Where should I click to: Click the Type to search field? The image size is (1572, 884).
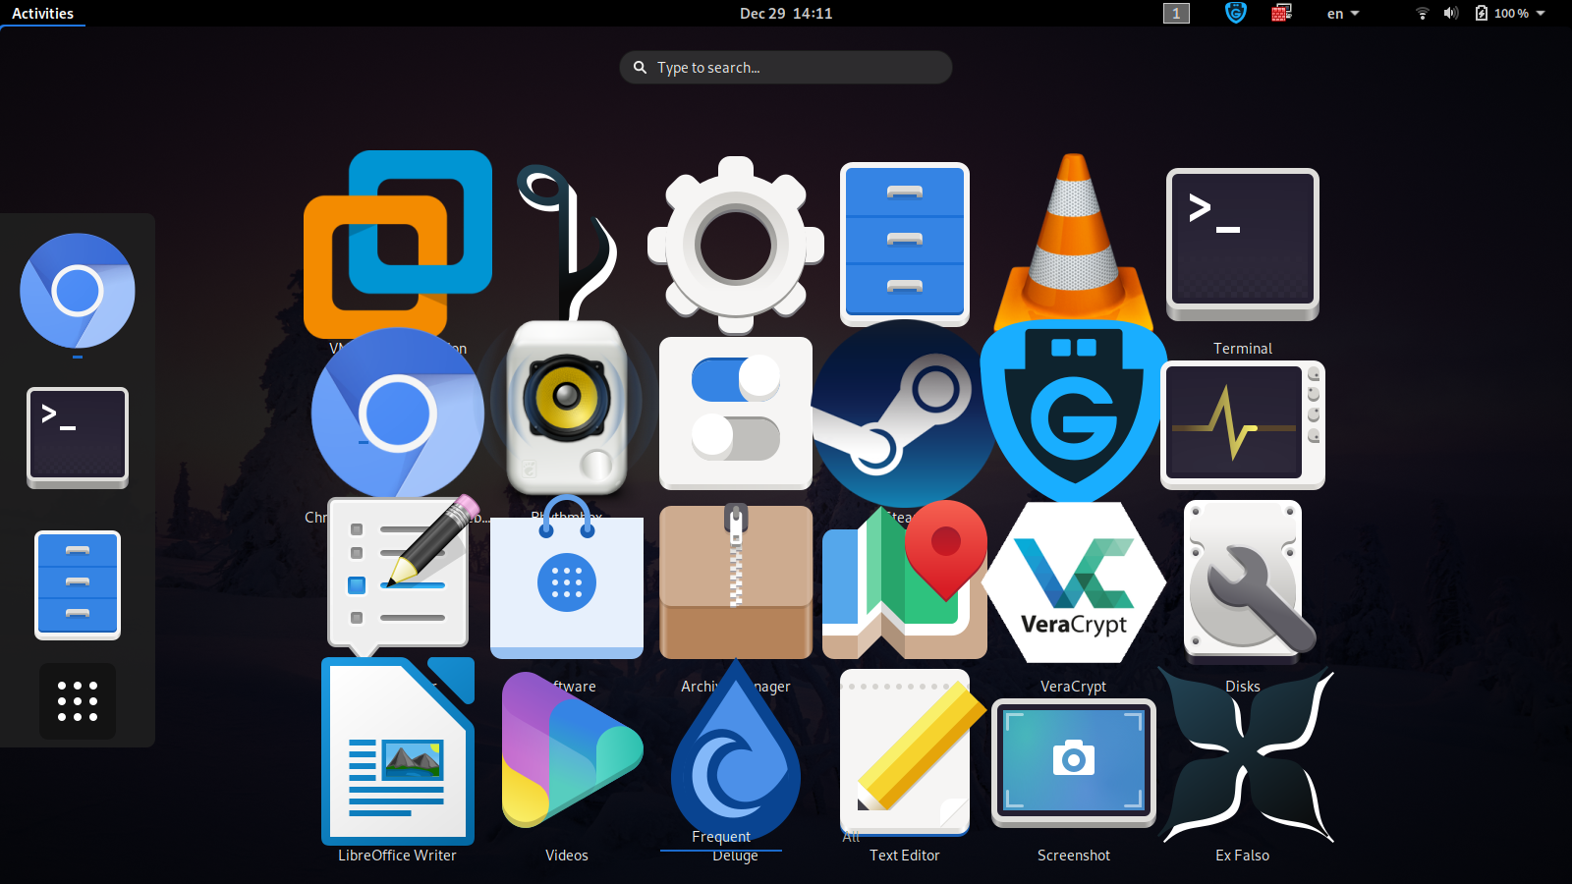tap(785, 67)
